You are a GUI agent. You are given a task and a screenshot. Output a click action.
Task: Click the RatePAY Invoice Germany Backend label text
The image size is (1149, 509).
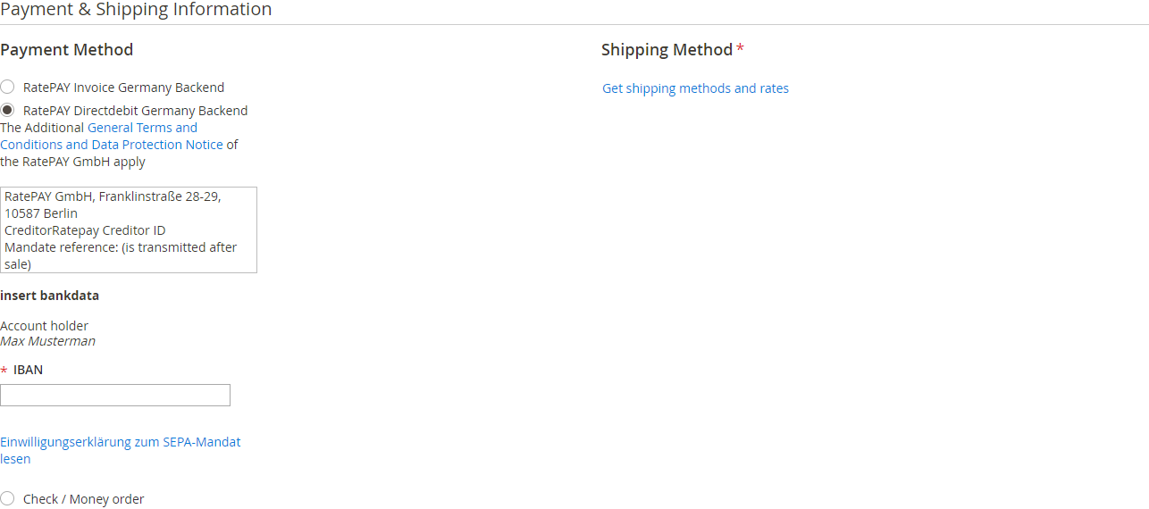tap(123, 88)
